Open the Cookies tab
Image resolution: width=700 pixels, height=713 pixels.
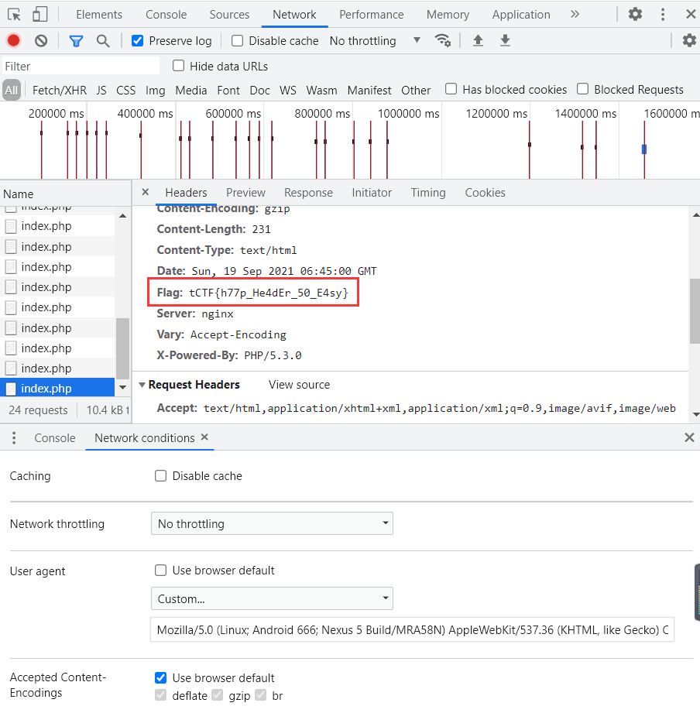(485, 192)
